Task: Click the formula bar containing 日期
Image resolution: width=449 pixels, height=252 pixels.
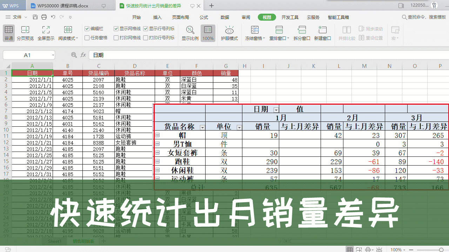Action: (x=246, y=55)
